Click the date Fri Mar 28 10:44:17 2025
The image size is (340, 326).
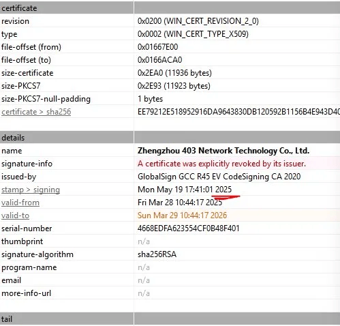click(180, 203)
